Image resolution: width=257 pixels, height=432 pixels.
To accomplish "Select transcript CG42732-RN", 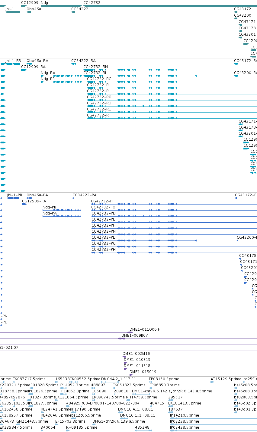I will click(170, 70).
